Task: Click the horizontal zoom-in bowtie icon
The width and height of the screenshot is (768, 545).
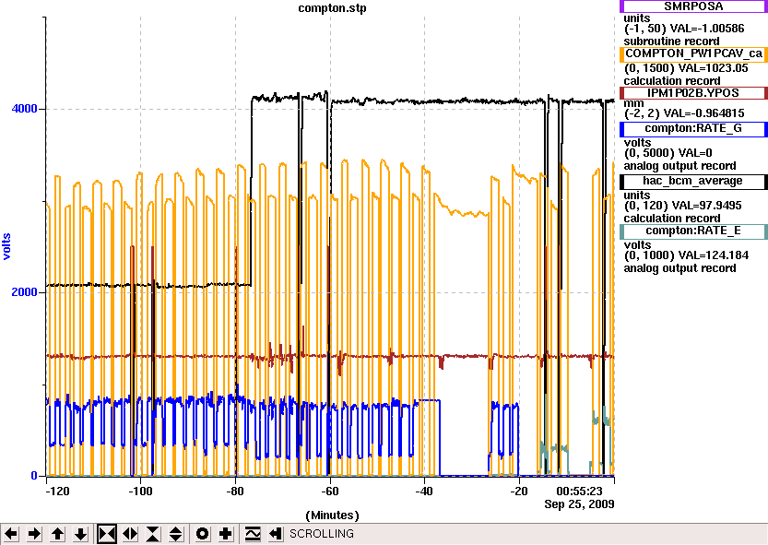Action: (107, 534)
